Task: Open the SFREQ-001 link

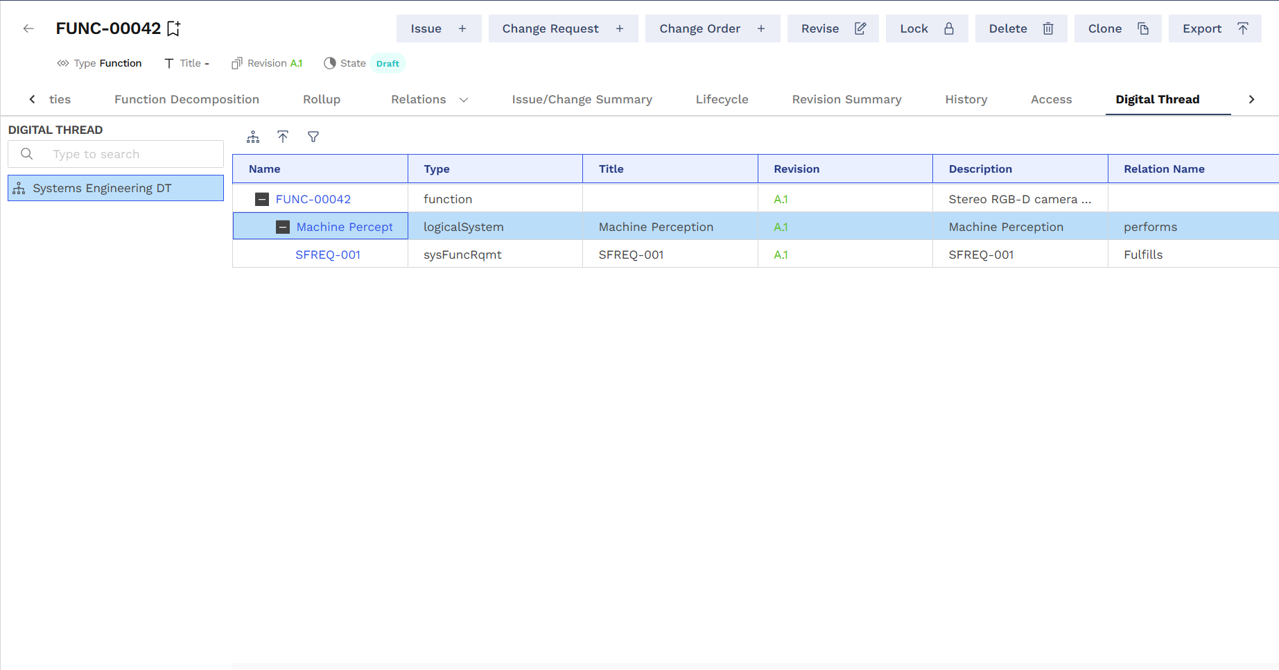Action: click(328, 255)
